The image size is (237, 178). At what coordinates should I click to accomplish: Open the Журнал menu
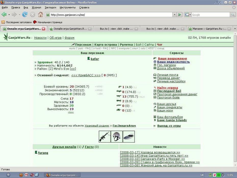click(36, 7)
